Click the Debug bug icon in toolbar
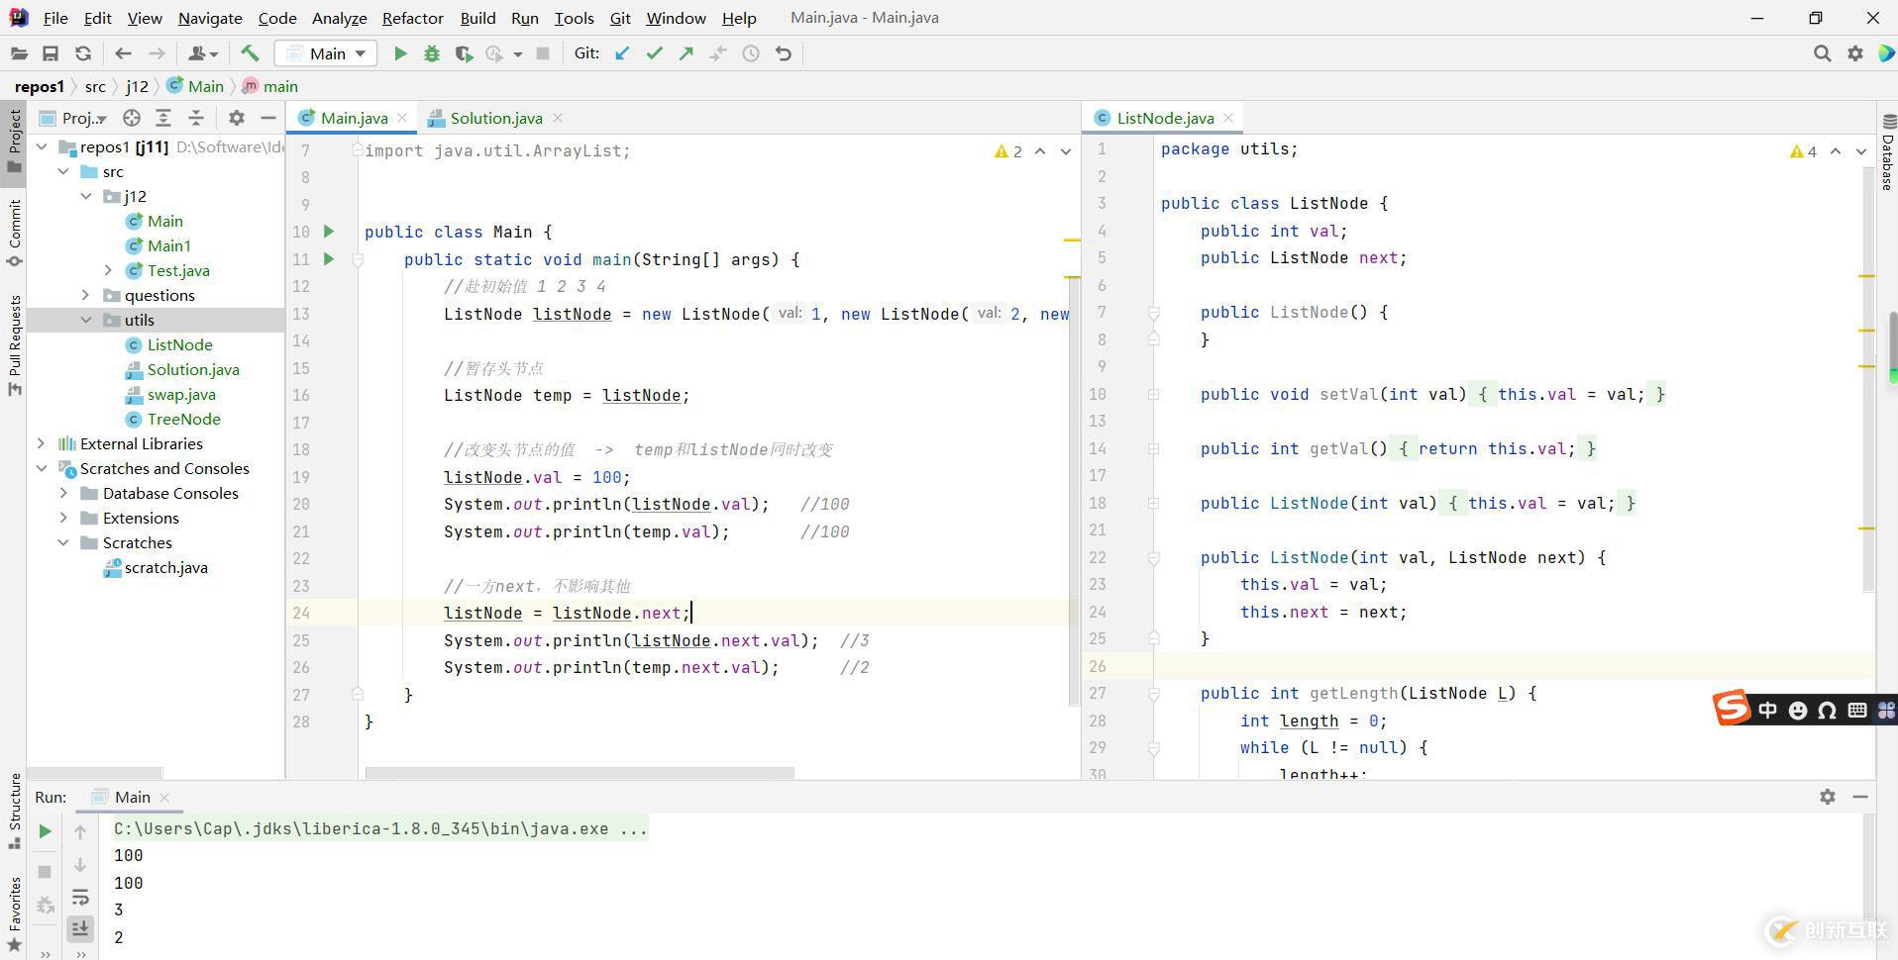Screen dimensions: 1898x960 click(432, 53)
